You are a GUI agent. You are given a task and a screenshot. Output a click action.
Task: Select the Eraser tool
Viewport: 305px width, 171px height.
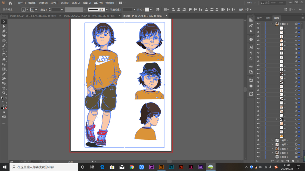click(x=4, y=60)
